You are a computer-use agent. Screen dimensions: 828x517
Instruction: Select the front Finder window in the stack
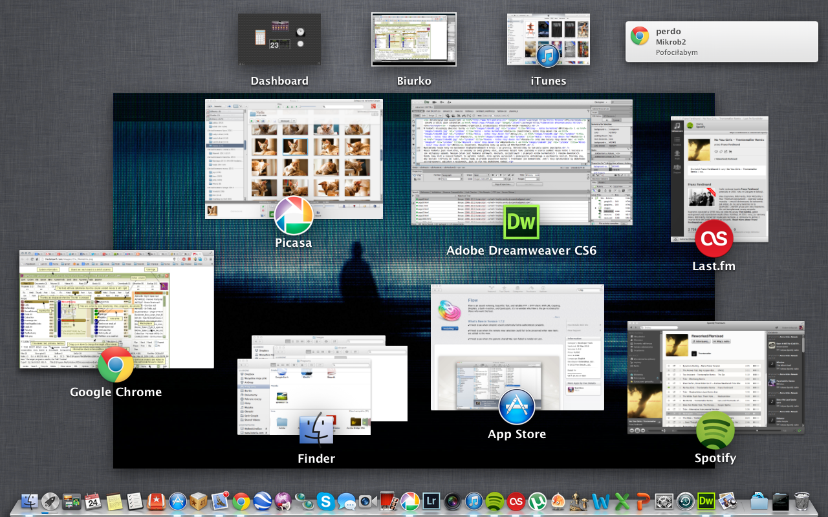click(x=305, y=396)
